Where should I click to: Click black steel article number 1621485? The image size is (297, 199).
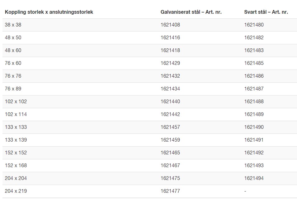click(254, 63)
